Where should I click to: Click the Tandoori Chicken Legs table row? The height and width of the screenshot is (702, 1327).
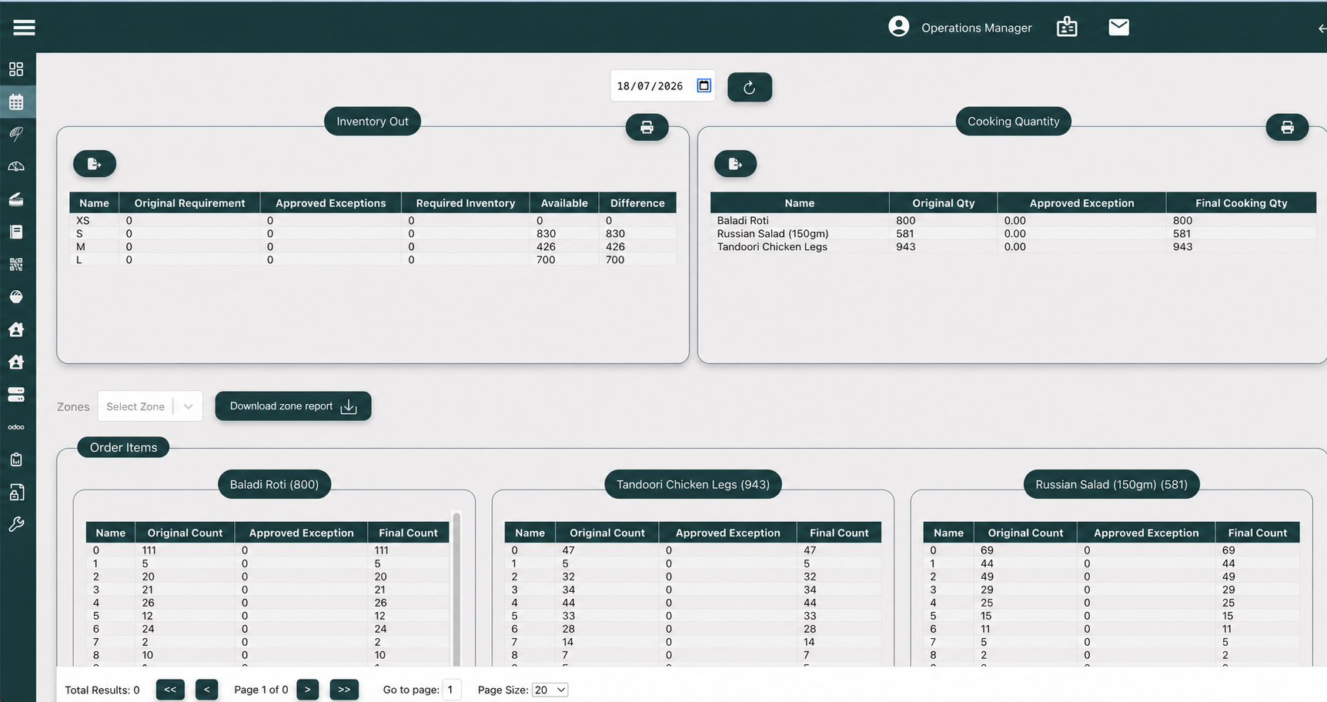[x=1013, y=246]
